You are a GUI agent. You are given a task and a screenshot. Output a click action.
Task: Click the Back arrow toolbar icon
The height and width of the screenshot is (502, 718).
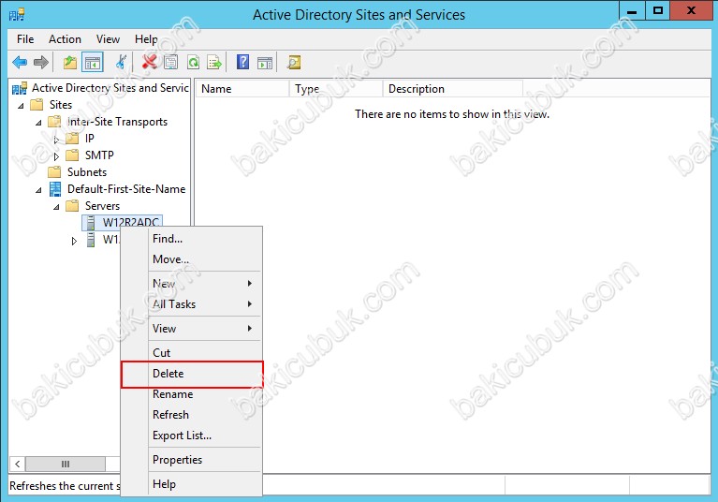click(20, 63)
